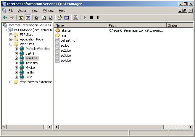The width and height of the screenshot is (195, 137).
Task: Expand the Web Service Extensions node
Action: (11, 82)
